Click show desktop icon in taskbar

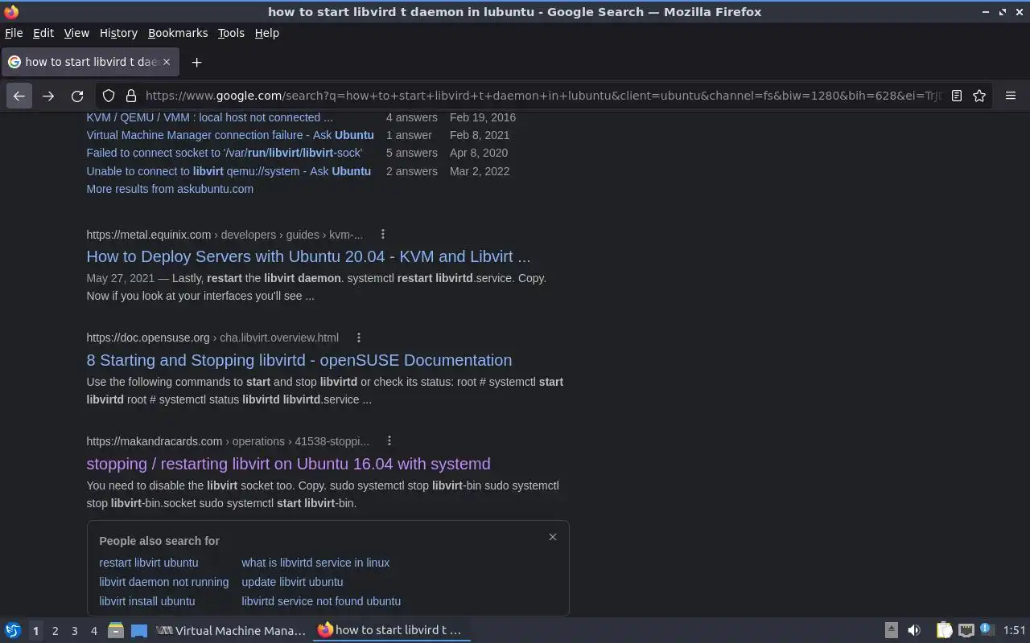(139, 631)
